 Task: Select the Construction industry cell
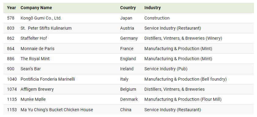pos(157,18)
